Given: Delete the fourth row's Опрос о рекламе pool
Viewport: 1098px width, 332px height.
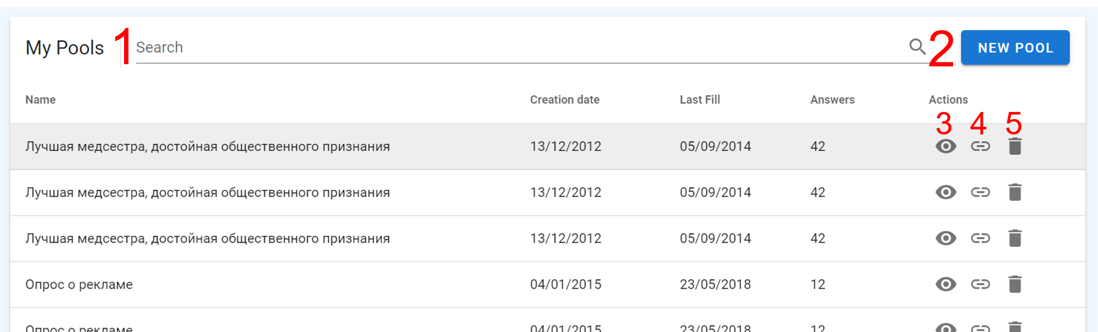Looking at the screenshot, I should point(1015,285).
